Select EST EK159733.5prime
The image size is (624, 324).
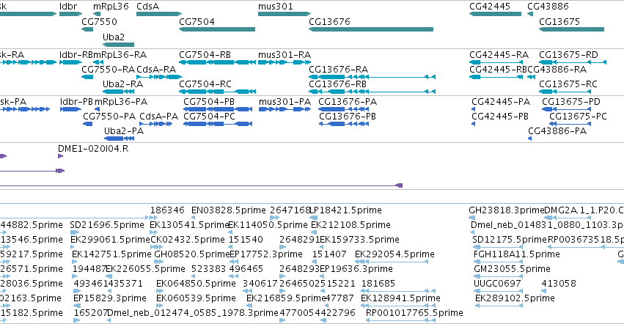[x=322, y=247]
